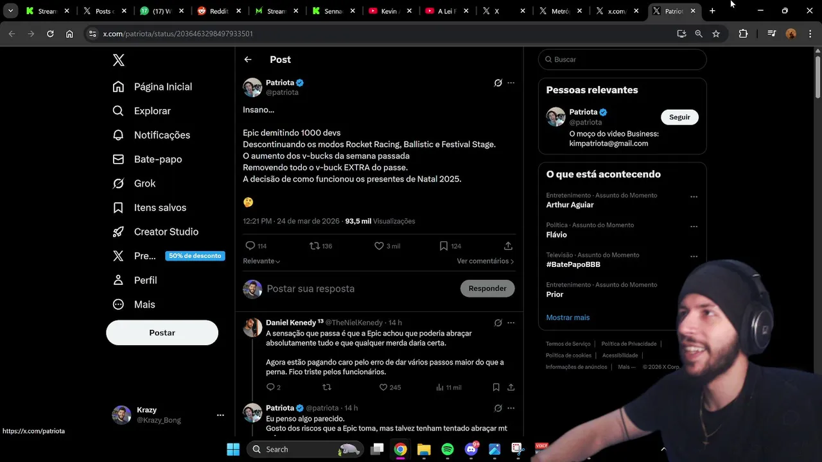Viewport: 822px width, 462px height.
Task: Click Grok icon on Patriota's reply
Action: click(x=498, y=408)
